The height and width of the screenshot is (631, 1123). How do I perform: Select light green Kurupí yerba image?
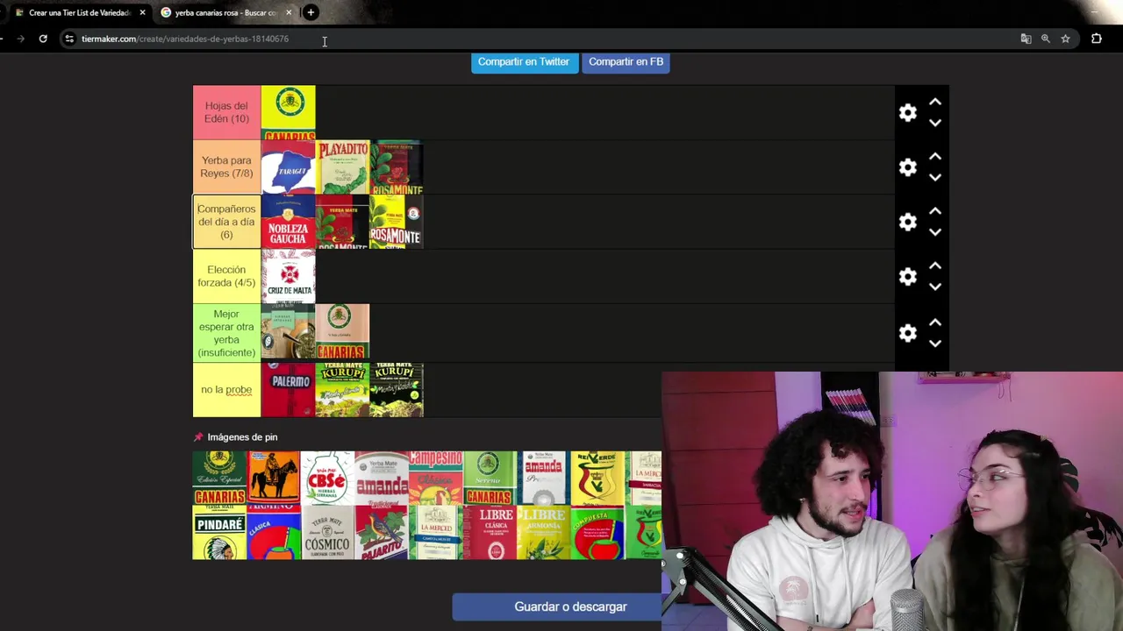(342, 390)
